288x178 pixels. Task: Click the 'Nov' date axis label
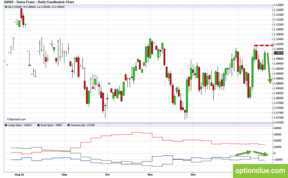tap(150, 174)
